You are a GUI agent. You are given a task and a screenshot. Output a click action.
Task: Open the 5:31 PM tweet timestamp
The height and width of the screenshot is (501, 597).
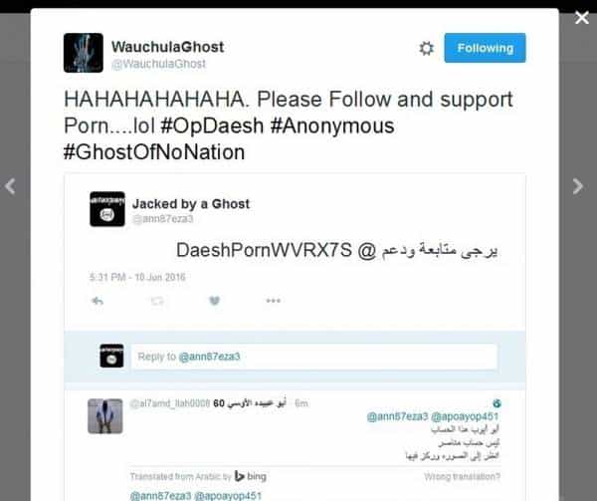point(137,277)
